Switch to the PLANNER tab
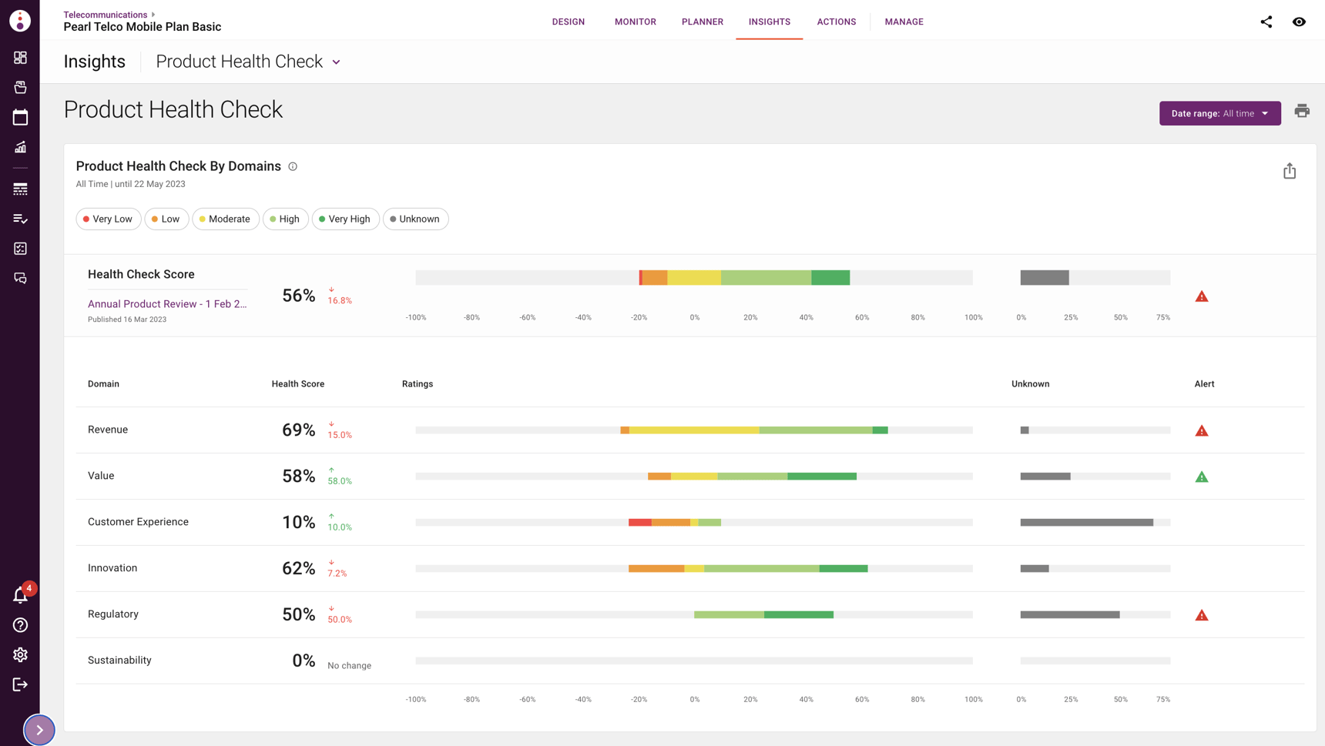 pyautogui.click(x=702, y=22)
